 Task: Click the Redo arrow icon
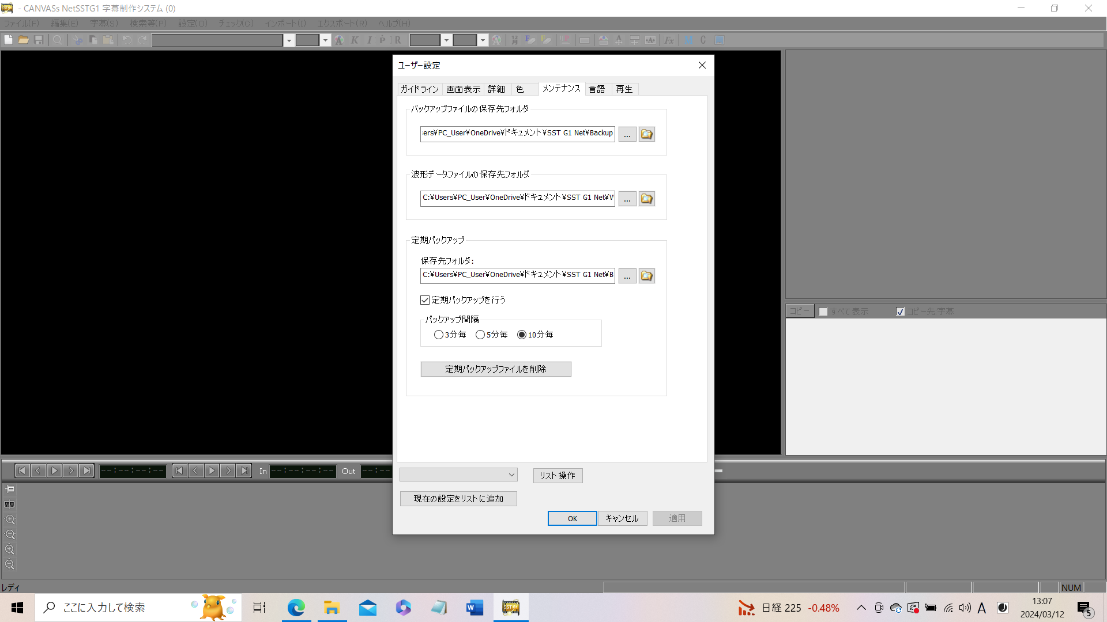tap(142, 40)
